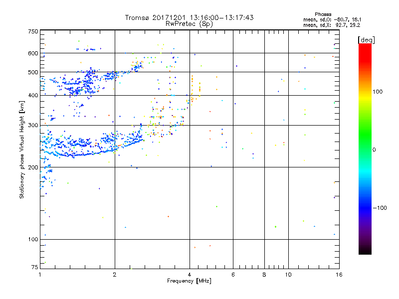Click the y-axis tick label "600"
Screen dimensions: 399x299
(x=33, y=53)
